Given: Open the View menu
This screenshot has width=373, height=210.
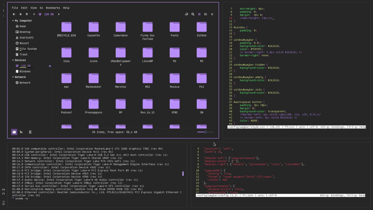Looking at the screenshot, I should (34, 8).
